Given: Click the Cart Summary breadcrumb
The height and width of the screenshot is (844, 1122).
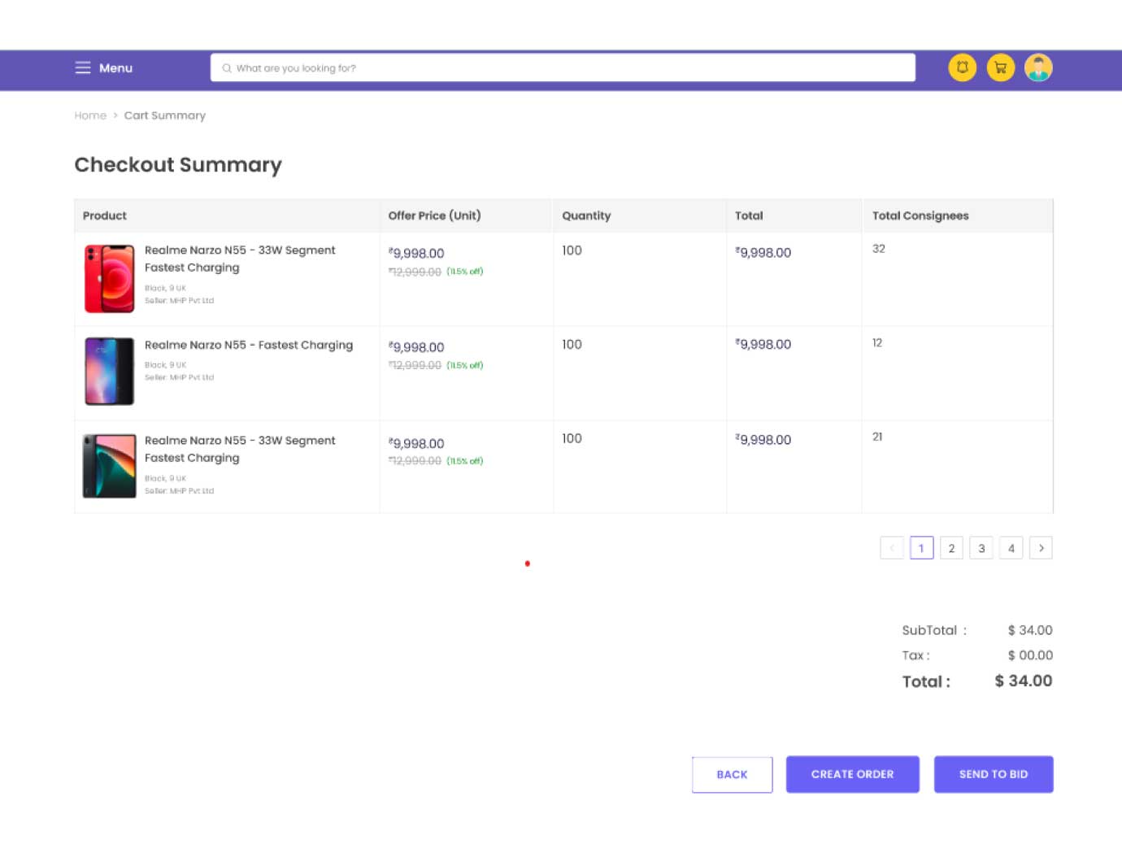Looking at the screenshot, I should [164, 115].
